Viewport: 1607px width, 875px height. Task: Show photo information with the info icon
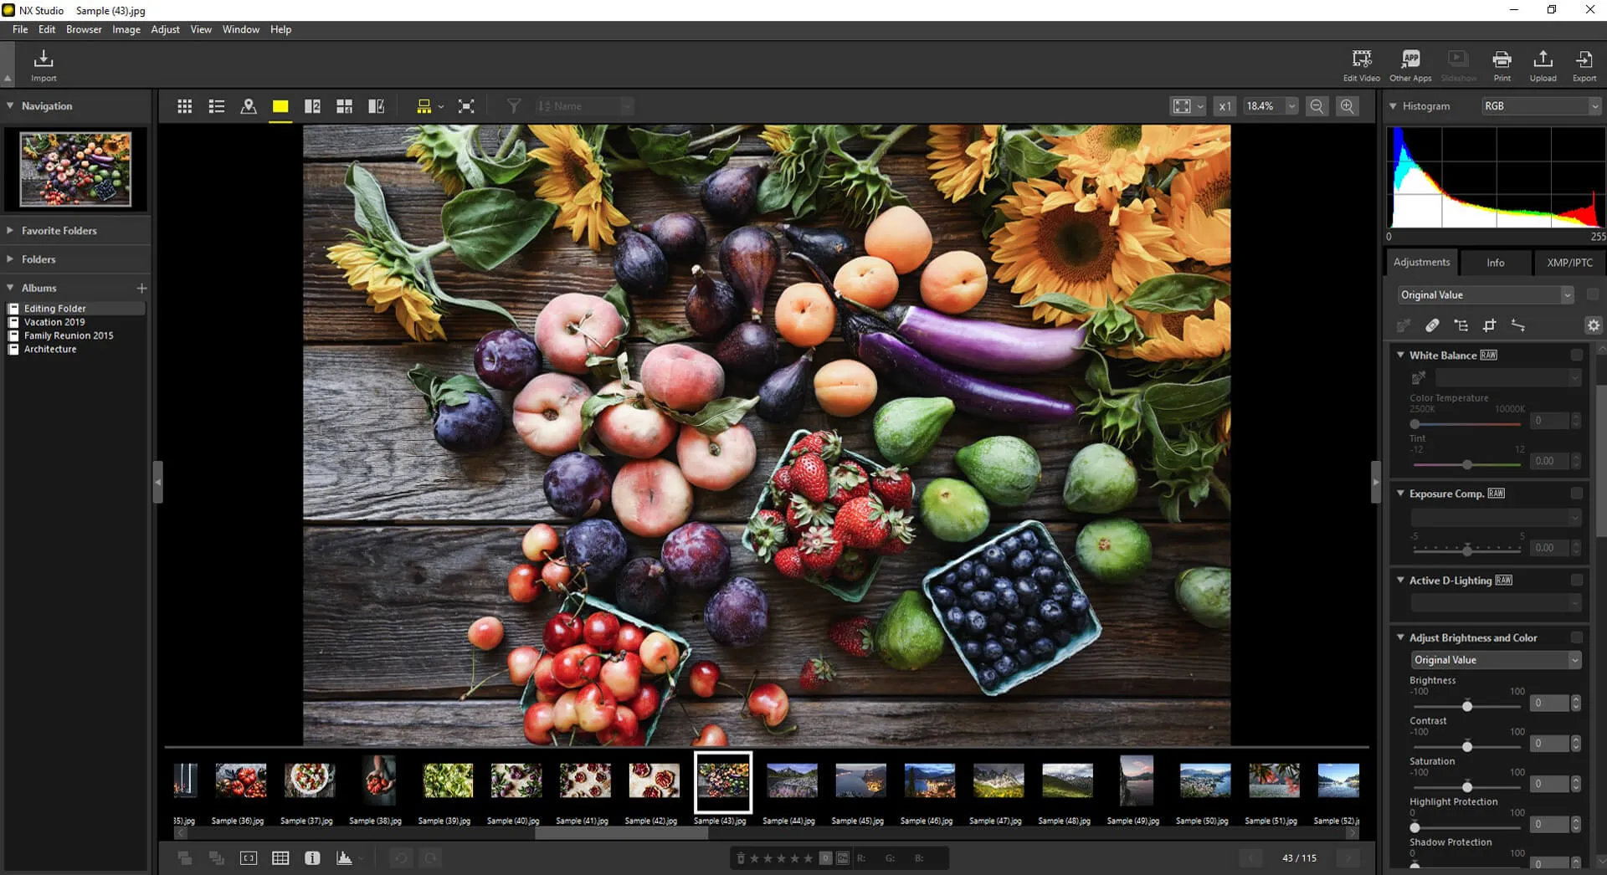313,857
